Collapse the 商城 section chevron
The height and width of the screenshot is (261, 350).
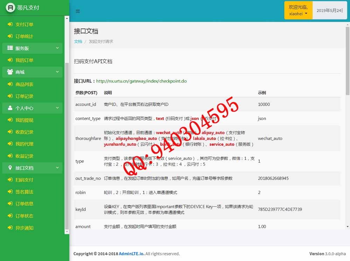coord(57,72)
